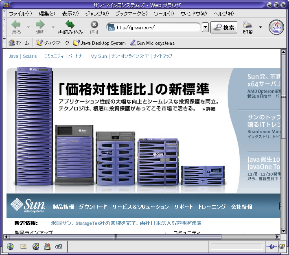Open the StorageTek acquisition news link
Viewport: 289px width, 255px height.
point(126,223)
